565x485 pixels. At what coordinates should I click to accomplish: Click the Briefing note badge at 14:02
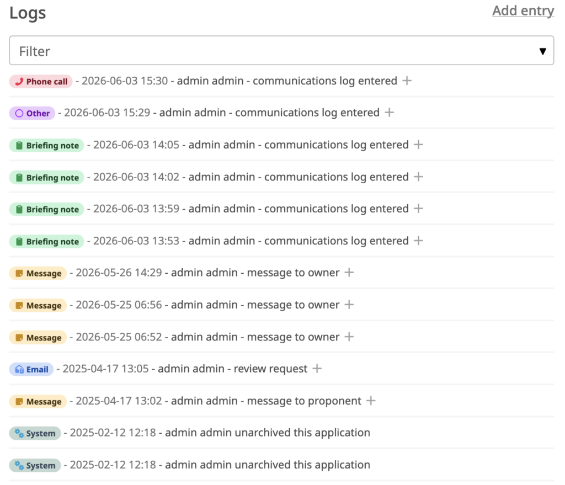point(46,177)
